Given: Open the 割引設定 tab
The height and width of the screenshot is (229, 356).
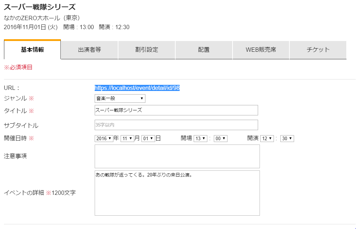Looking at the screenshot, I should click(146, 50).
